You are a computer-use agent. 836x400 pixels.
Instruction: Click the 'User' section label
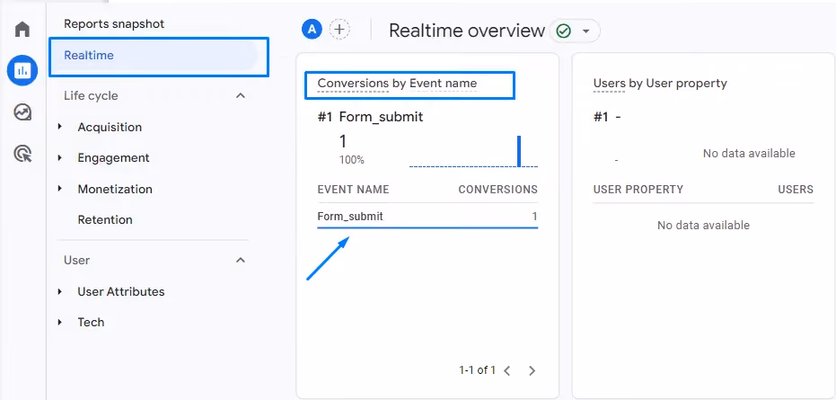pos(77,261)
